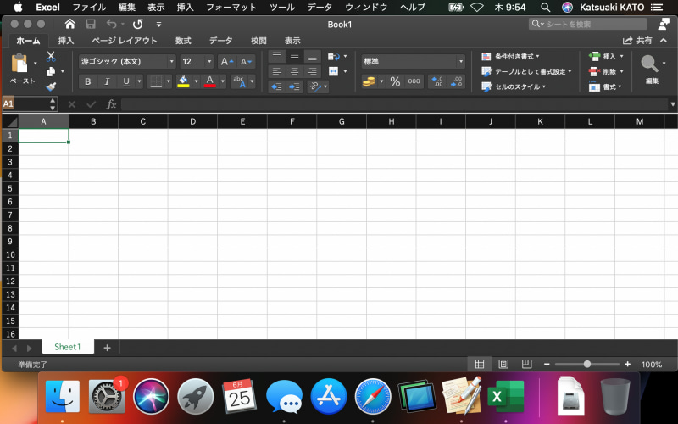Apply fill color with paint bucket icon
678x424 pixels.
point(183,81)
